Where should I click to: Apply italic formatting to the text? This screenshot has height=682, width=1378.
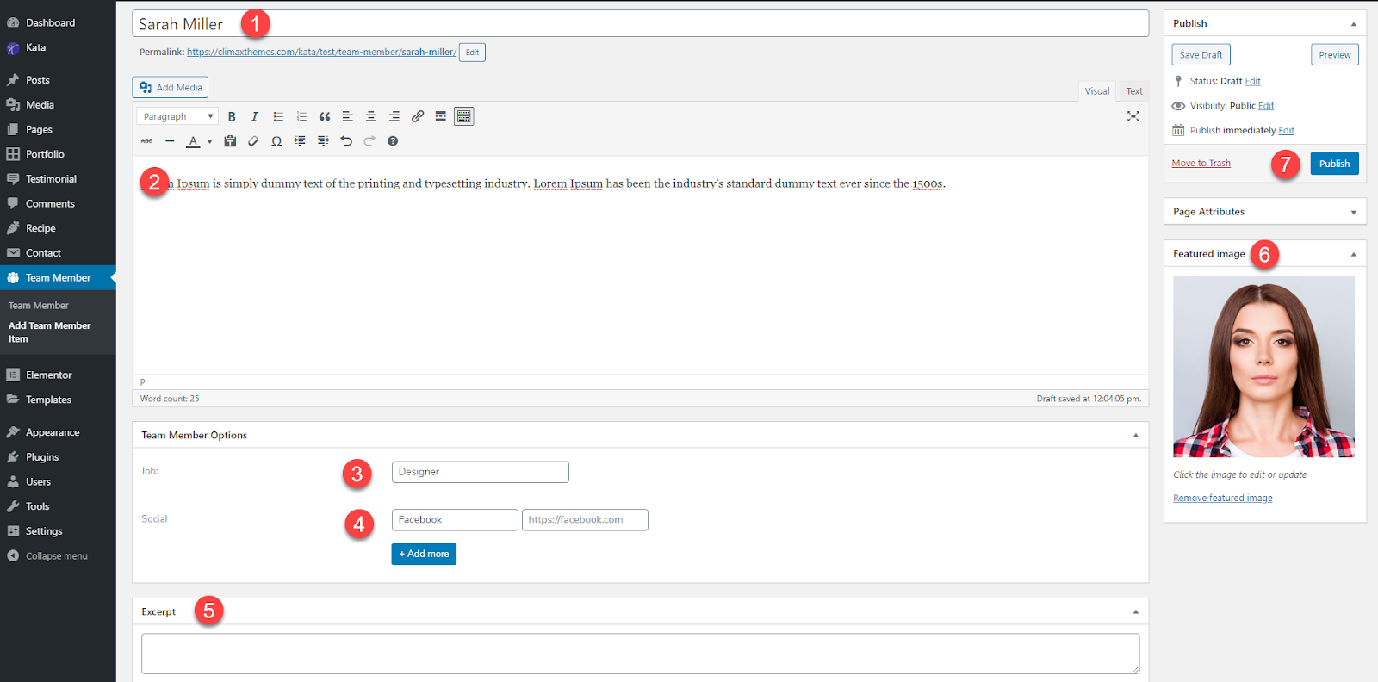tap(255, 116)
